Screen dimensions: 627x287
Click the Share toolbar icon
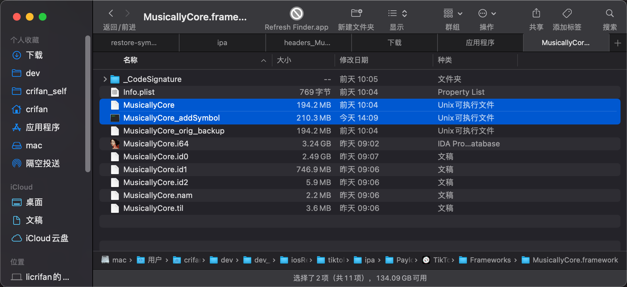coord(536,14)
